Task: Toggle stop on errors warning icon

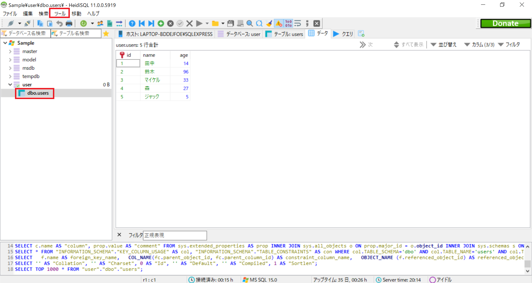Action: (279, 24)
